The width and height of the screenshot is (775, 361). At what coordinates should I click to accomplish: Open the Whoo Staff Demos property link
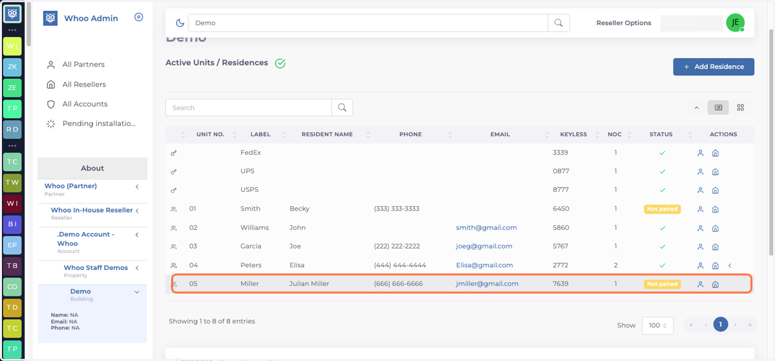point(96,267)
